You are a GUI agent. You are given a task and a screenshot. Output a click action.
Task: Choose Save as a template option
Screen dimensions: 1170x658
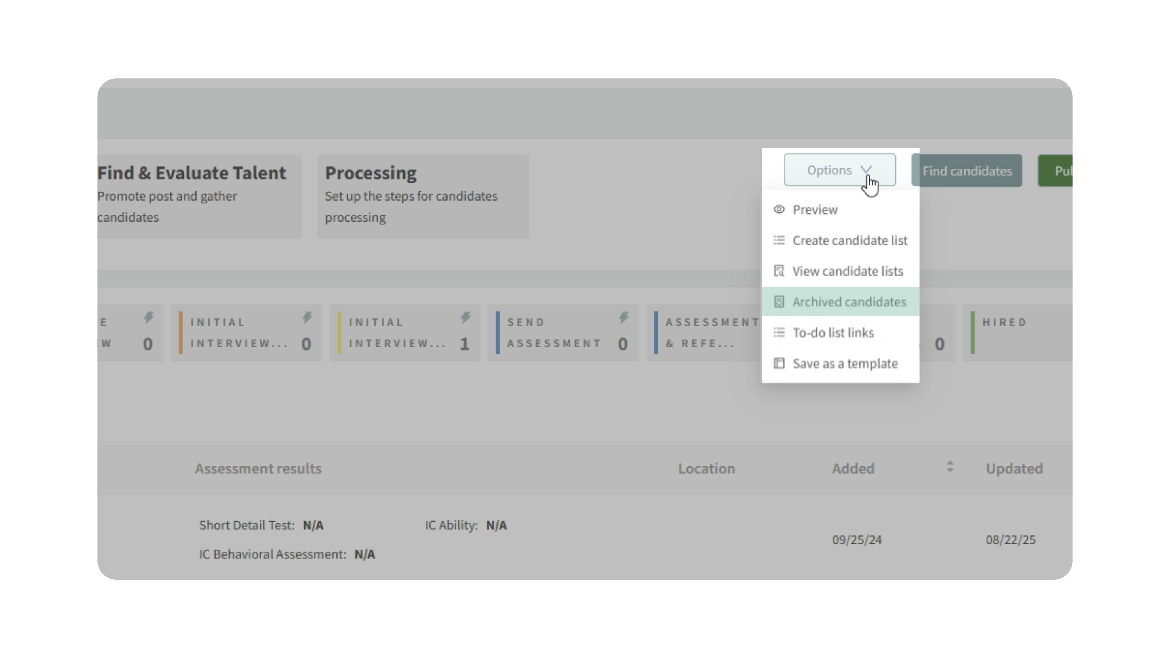point(845,363)
